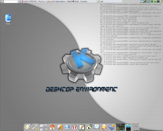Open the magnifier document search icon
163x131 pixels.
(96, 127)
